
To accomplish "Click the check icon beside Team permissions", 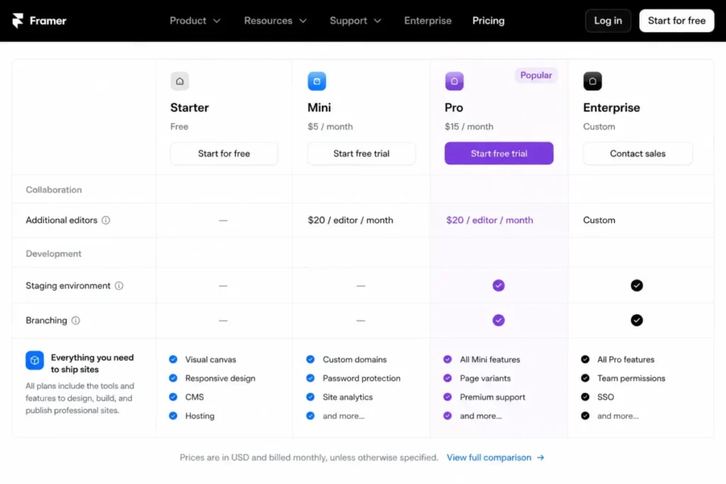I will (585, 378).
